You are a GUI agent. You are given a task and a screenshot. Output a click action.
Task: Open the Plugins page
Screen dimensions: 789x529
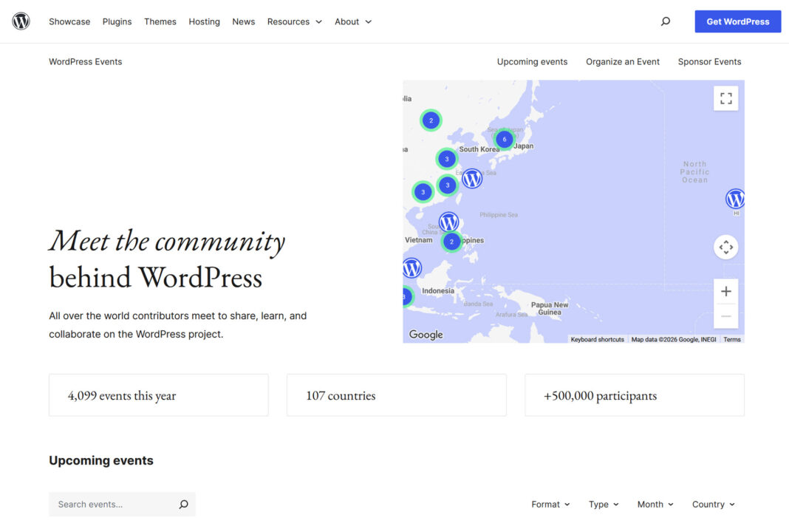click(117, 21)
